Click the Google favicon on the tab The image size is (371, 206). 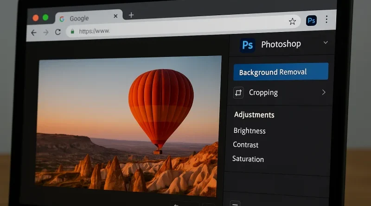click(62, 19)
